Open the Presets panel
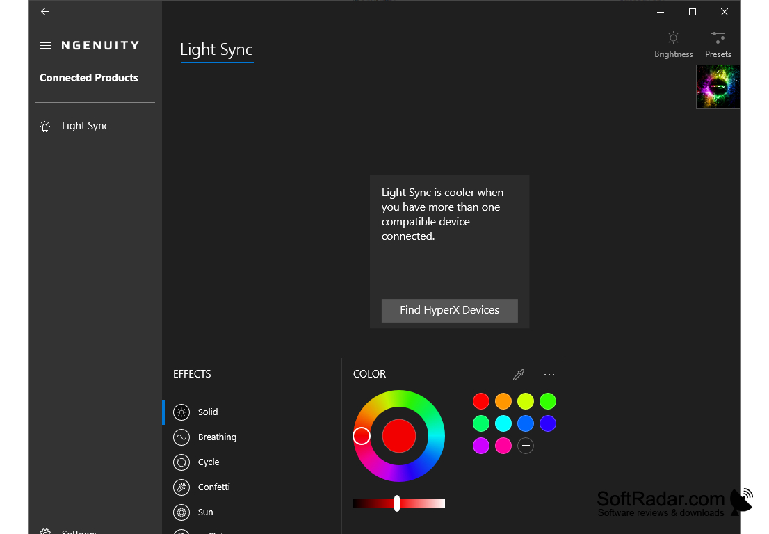The width and height of the screenshot is (769, 534). (x=718, y=43)
